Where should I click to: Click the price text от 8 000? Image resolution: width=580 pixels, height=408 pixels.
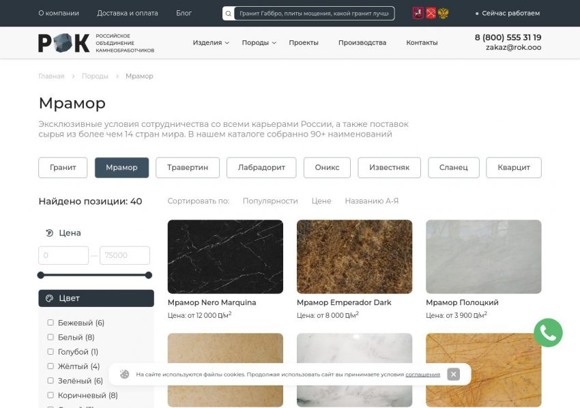328,315
